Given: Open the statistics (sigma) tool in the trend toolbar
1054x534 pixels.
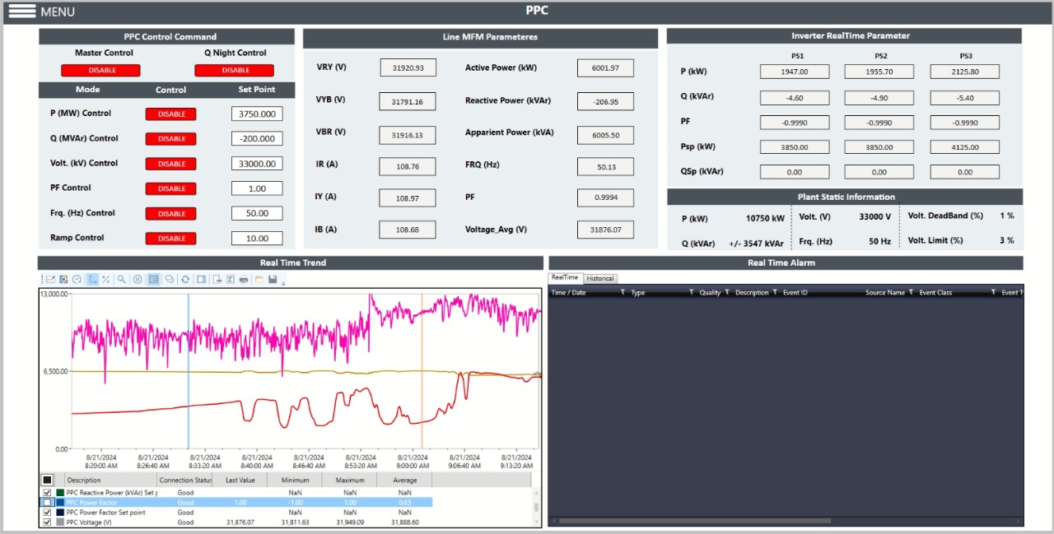Looking at the screenshot, I should [x=231, y=279].
